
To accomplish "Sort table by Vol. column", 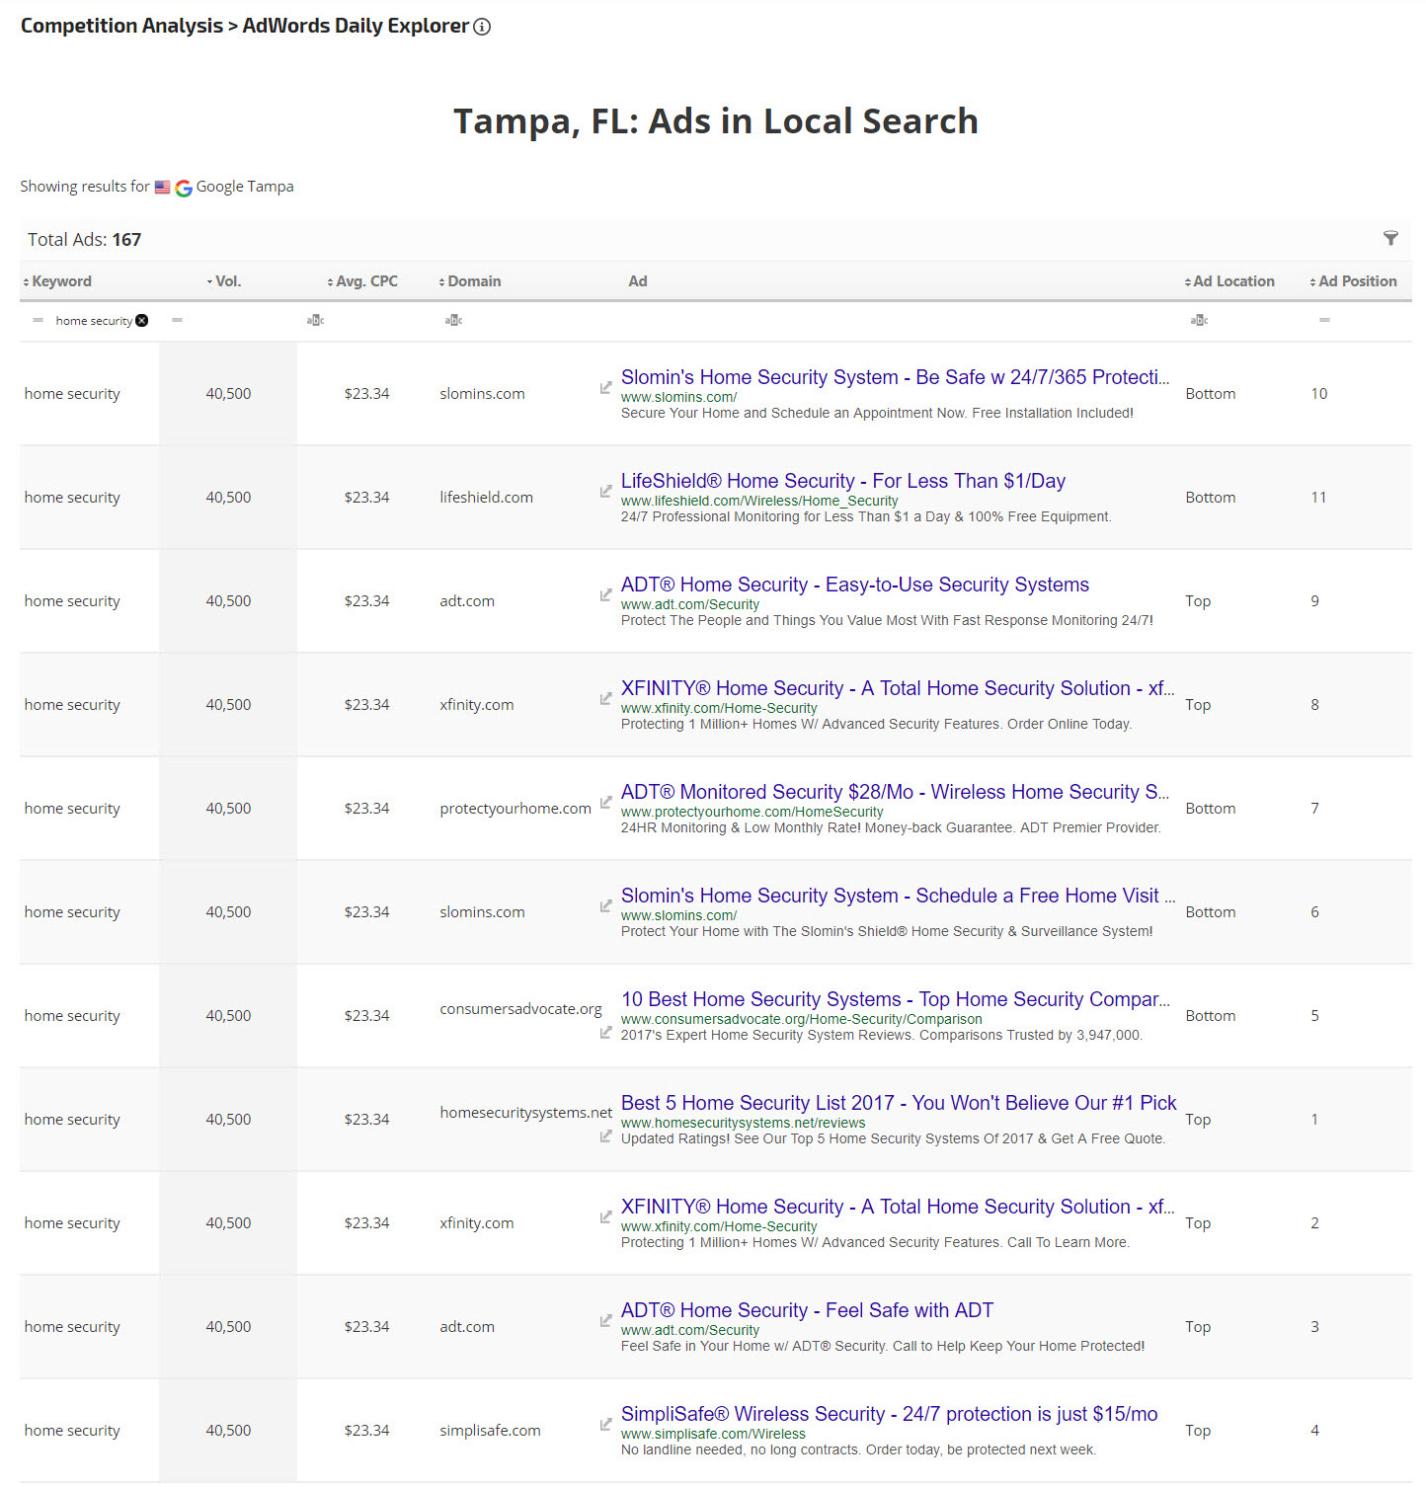I will click(x=227, y=281).
